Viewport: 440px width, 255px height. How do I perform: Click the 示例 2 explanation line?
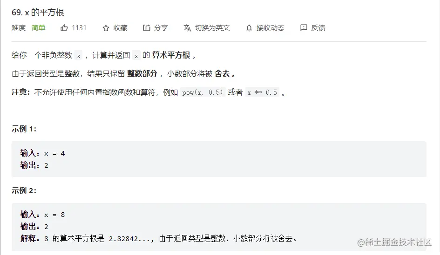(159, 238)
